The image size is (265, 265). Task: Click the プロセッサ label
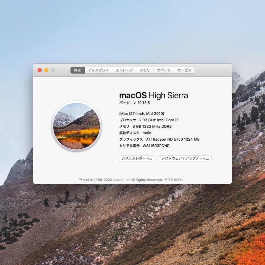(x=128, y=120)
